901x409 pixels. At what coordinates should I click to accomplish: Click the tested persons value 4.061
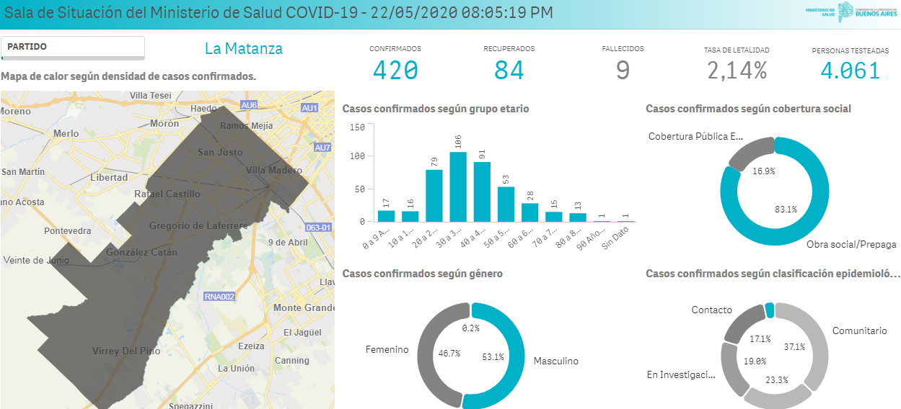851,70
